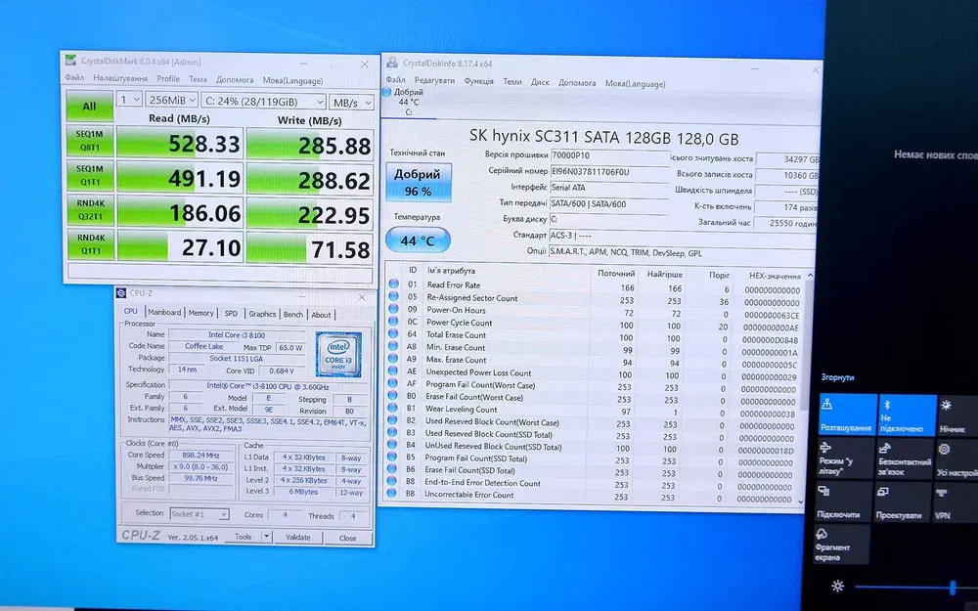Open the Проектувати project tile

point(903,502)
